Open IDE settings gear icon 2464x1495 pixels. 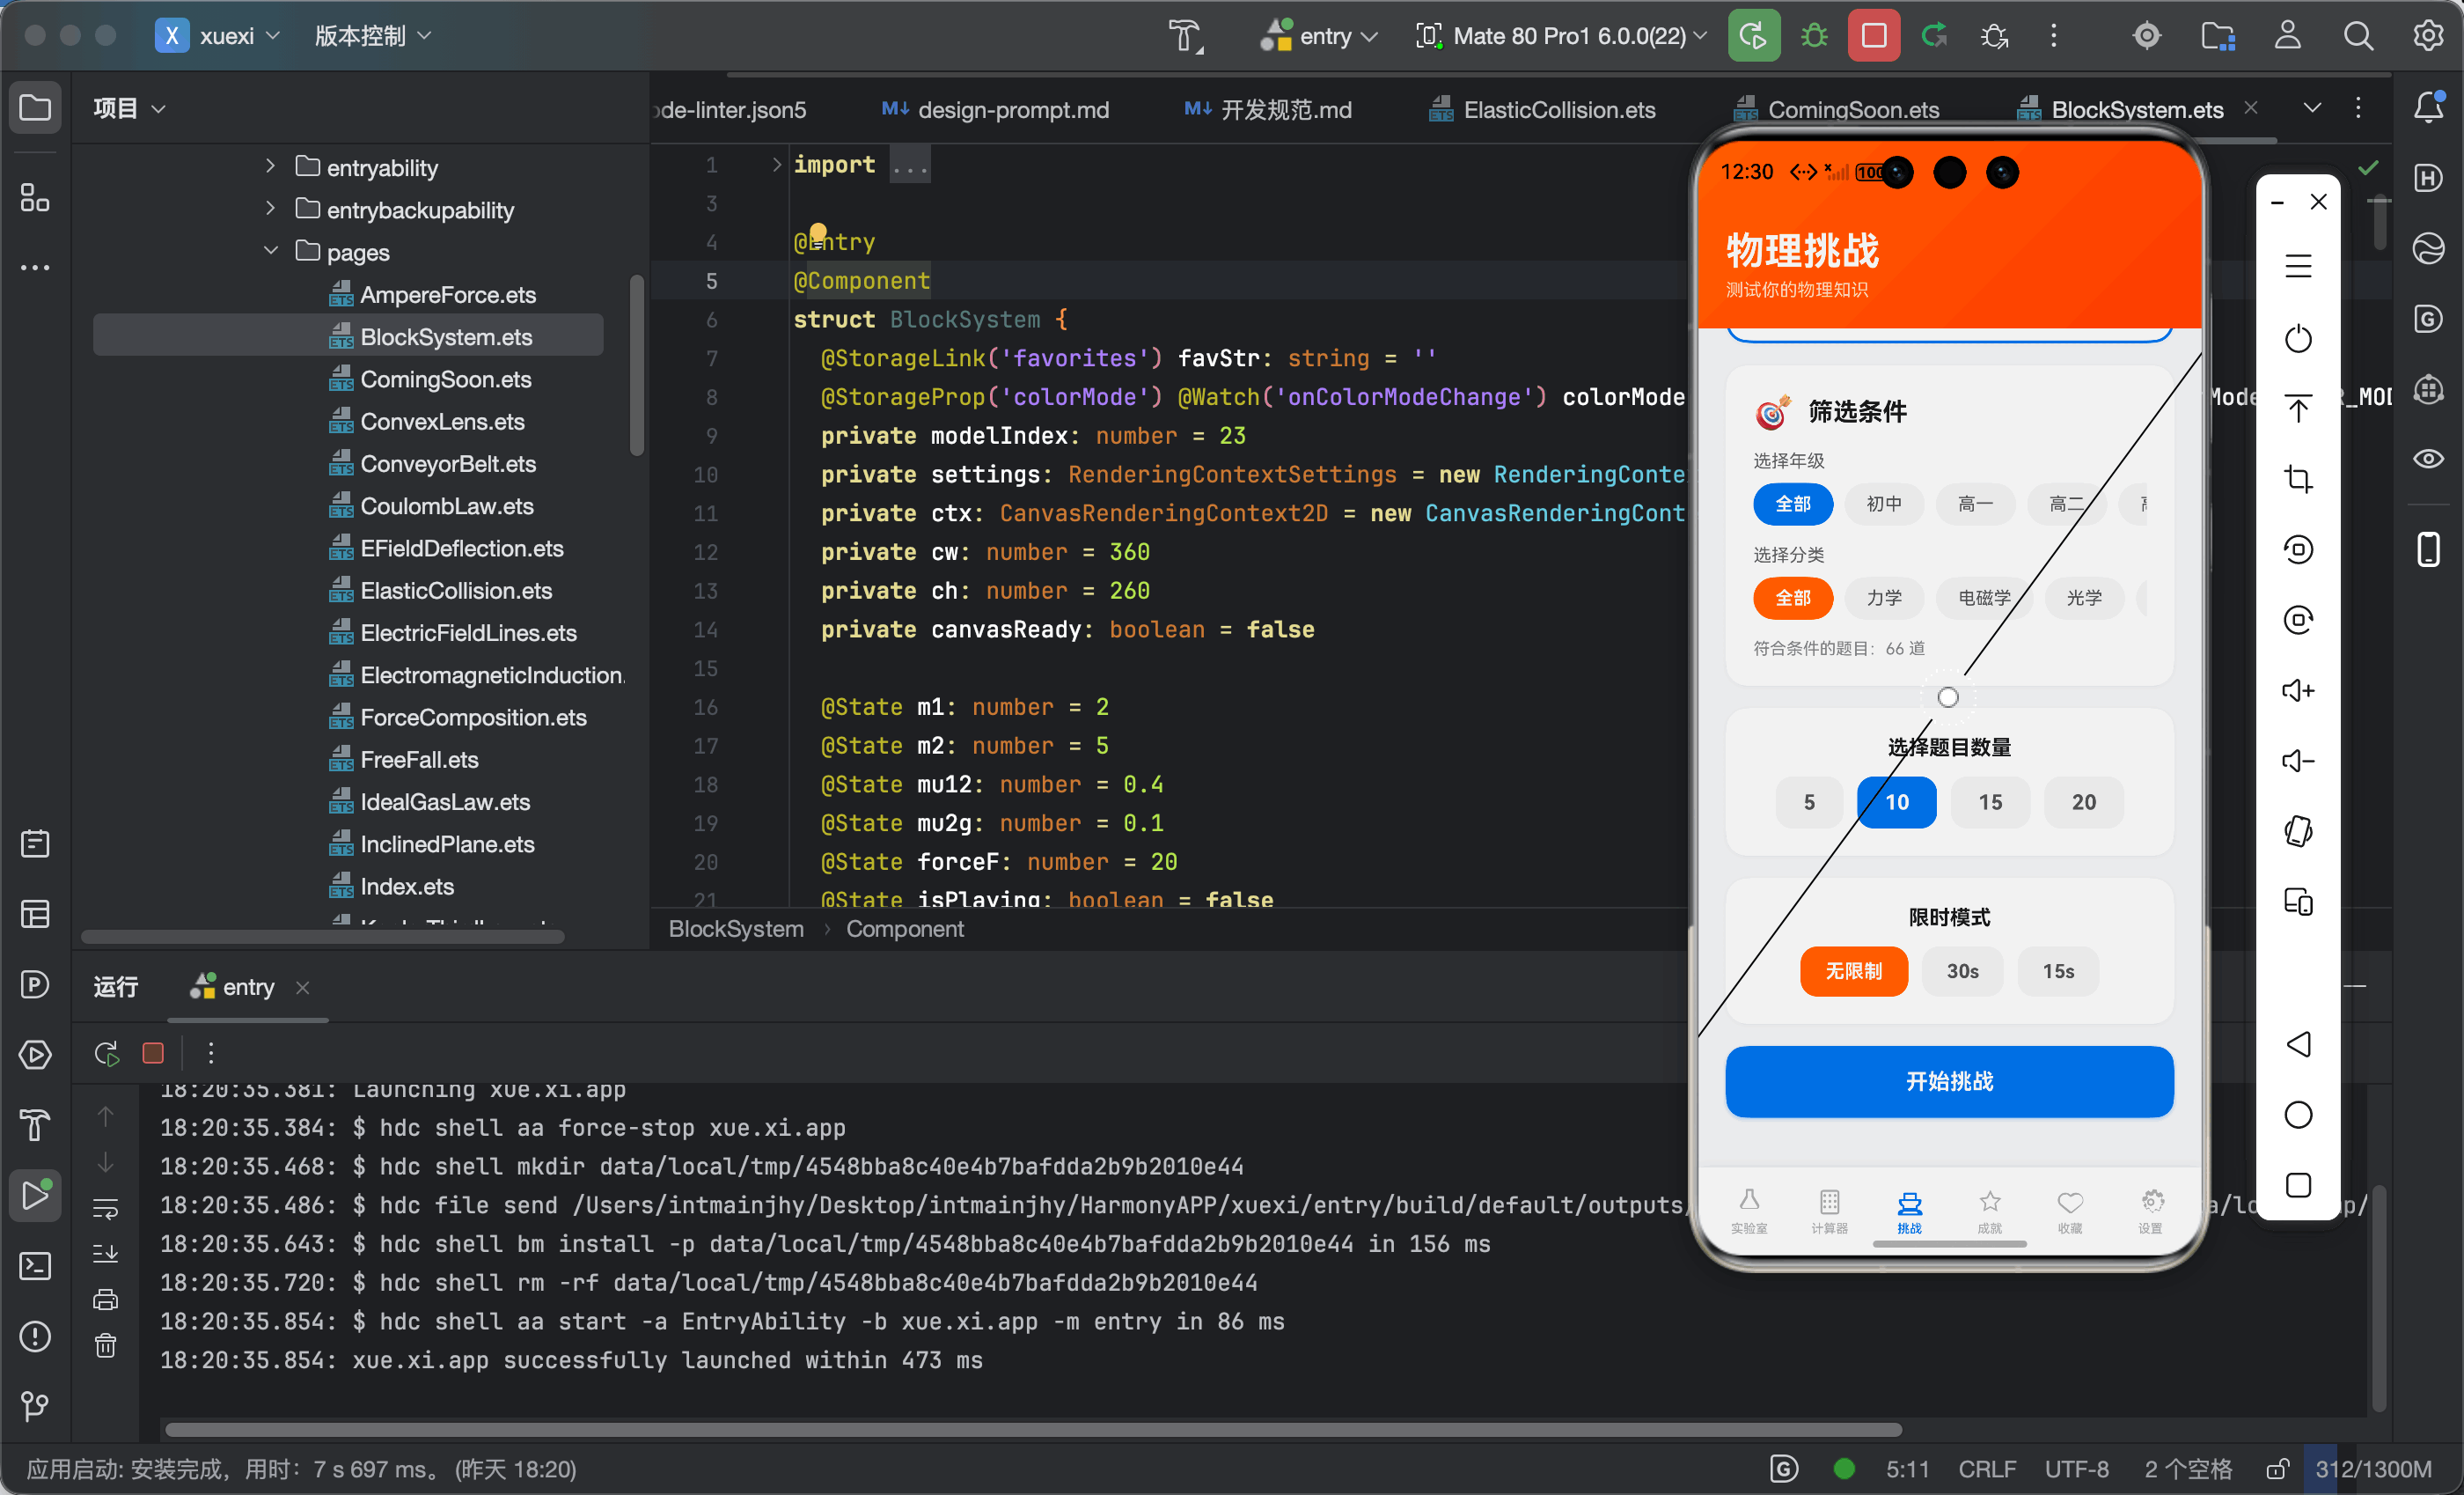[2427, 36]
